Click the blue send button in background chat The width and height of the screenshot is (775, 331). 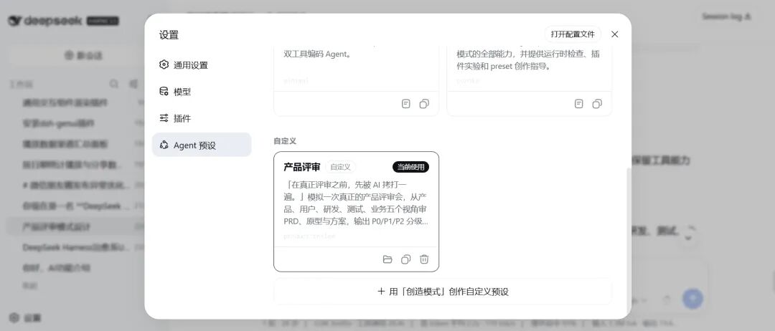(x=692, y=299)
